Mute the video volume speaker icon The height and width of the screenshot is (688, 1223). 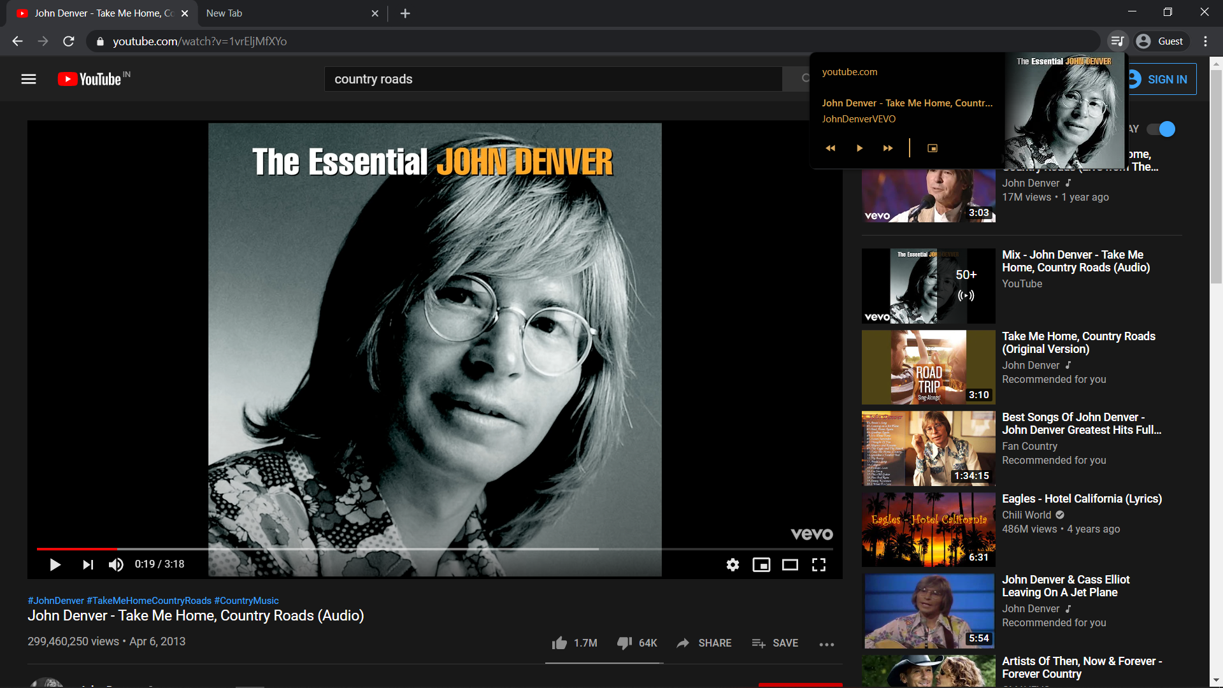click(116, 564)
